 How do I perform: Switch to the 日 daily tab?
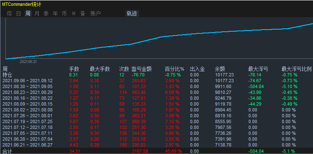pos(19,14)
